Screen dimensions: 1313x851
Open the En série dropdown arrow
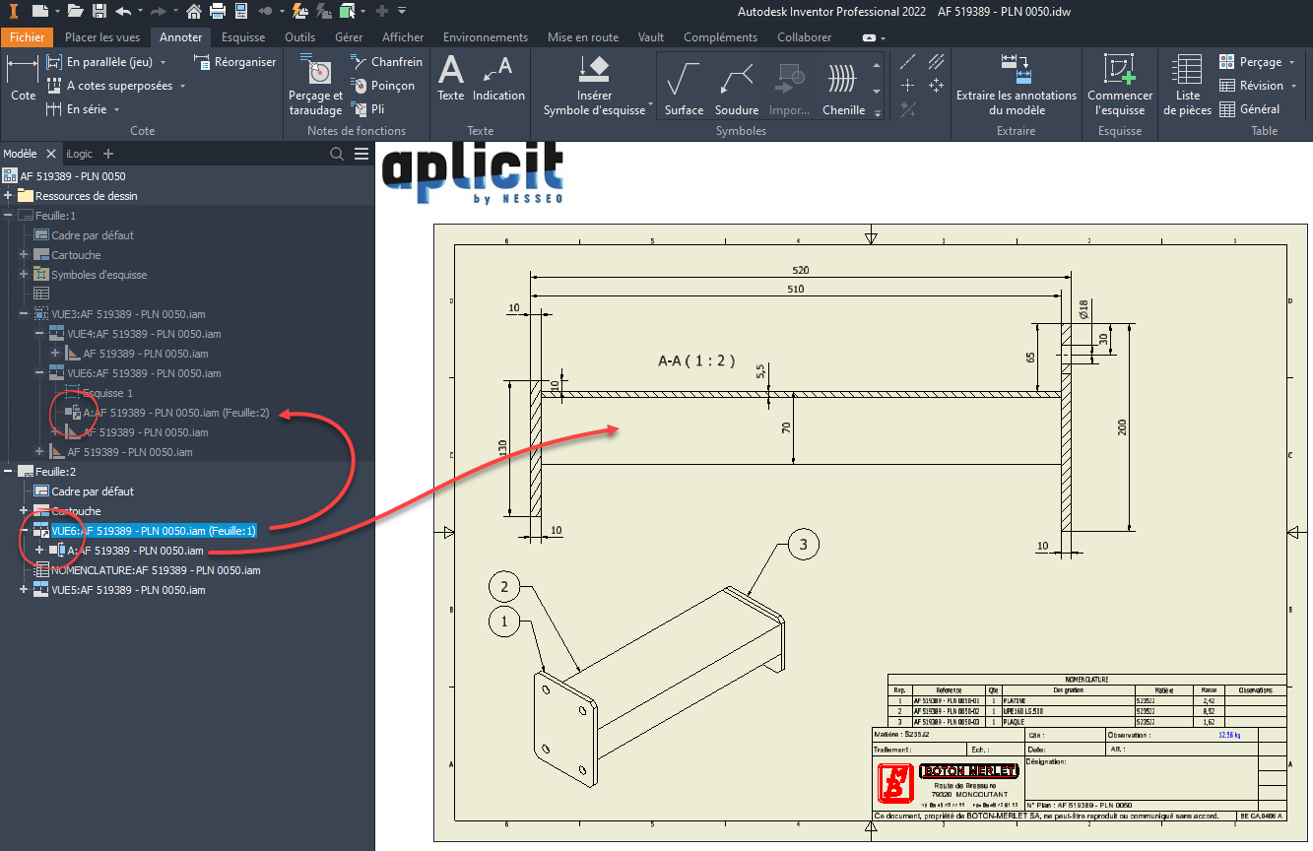[116, 110]
